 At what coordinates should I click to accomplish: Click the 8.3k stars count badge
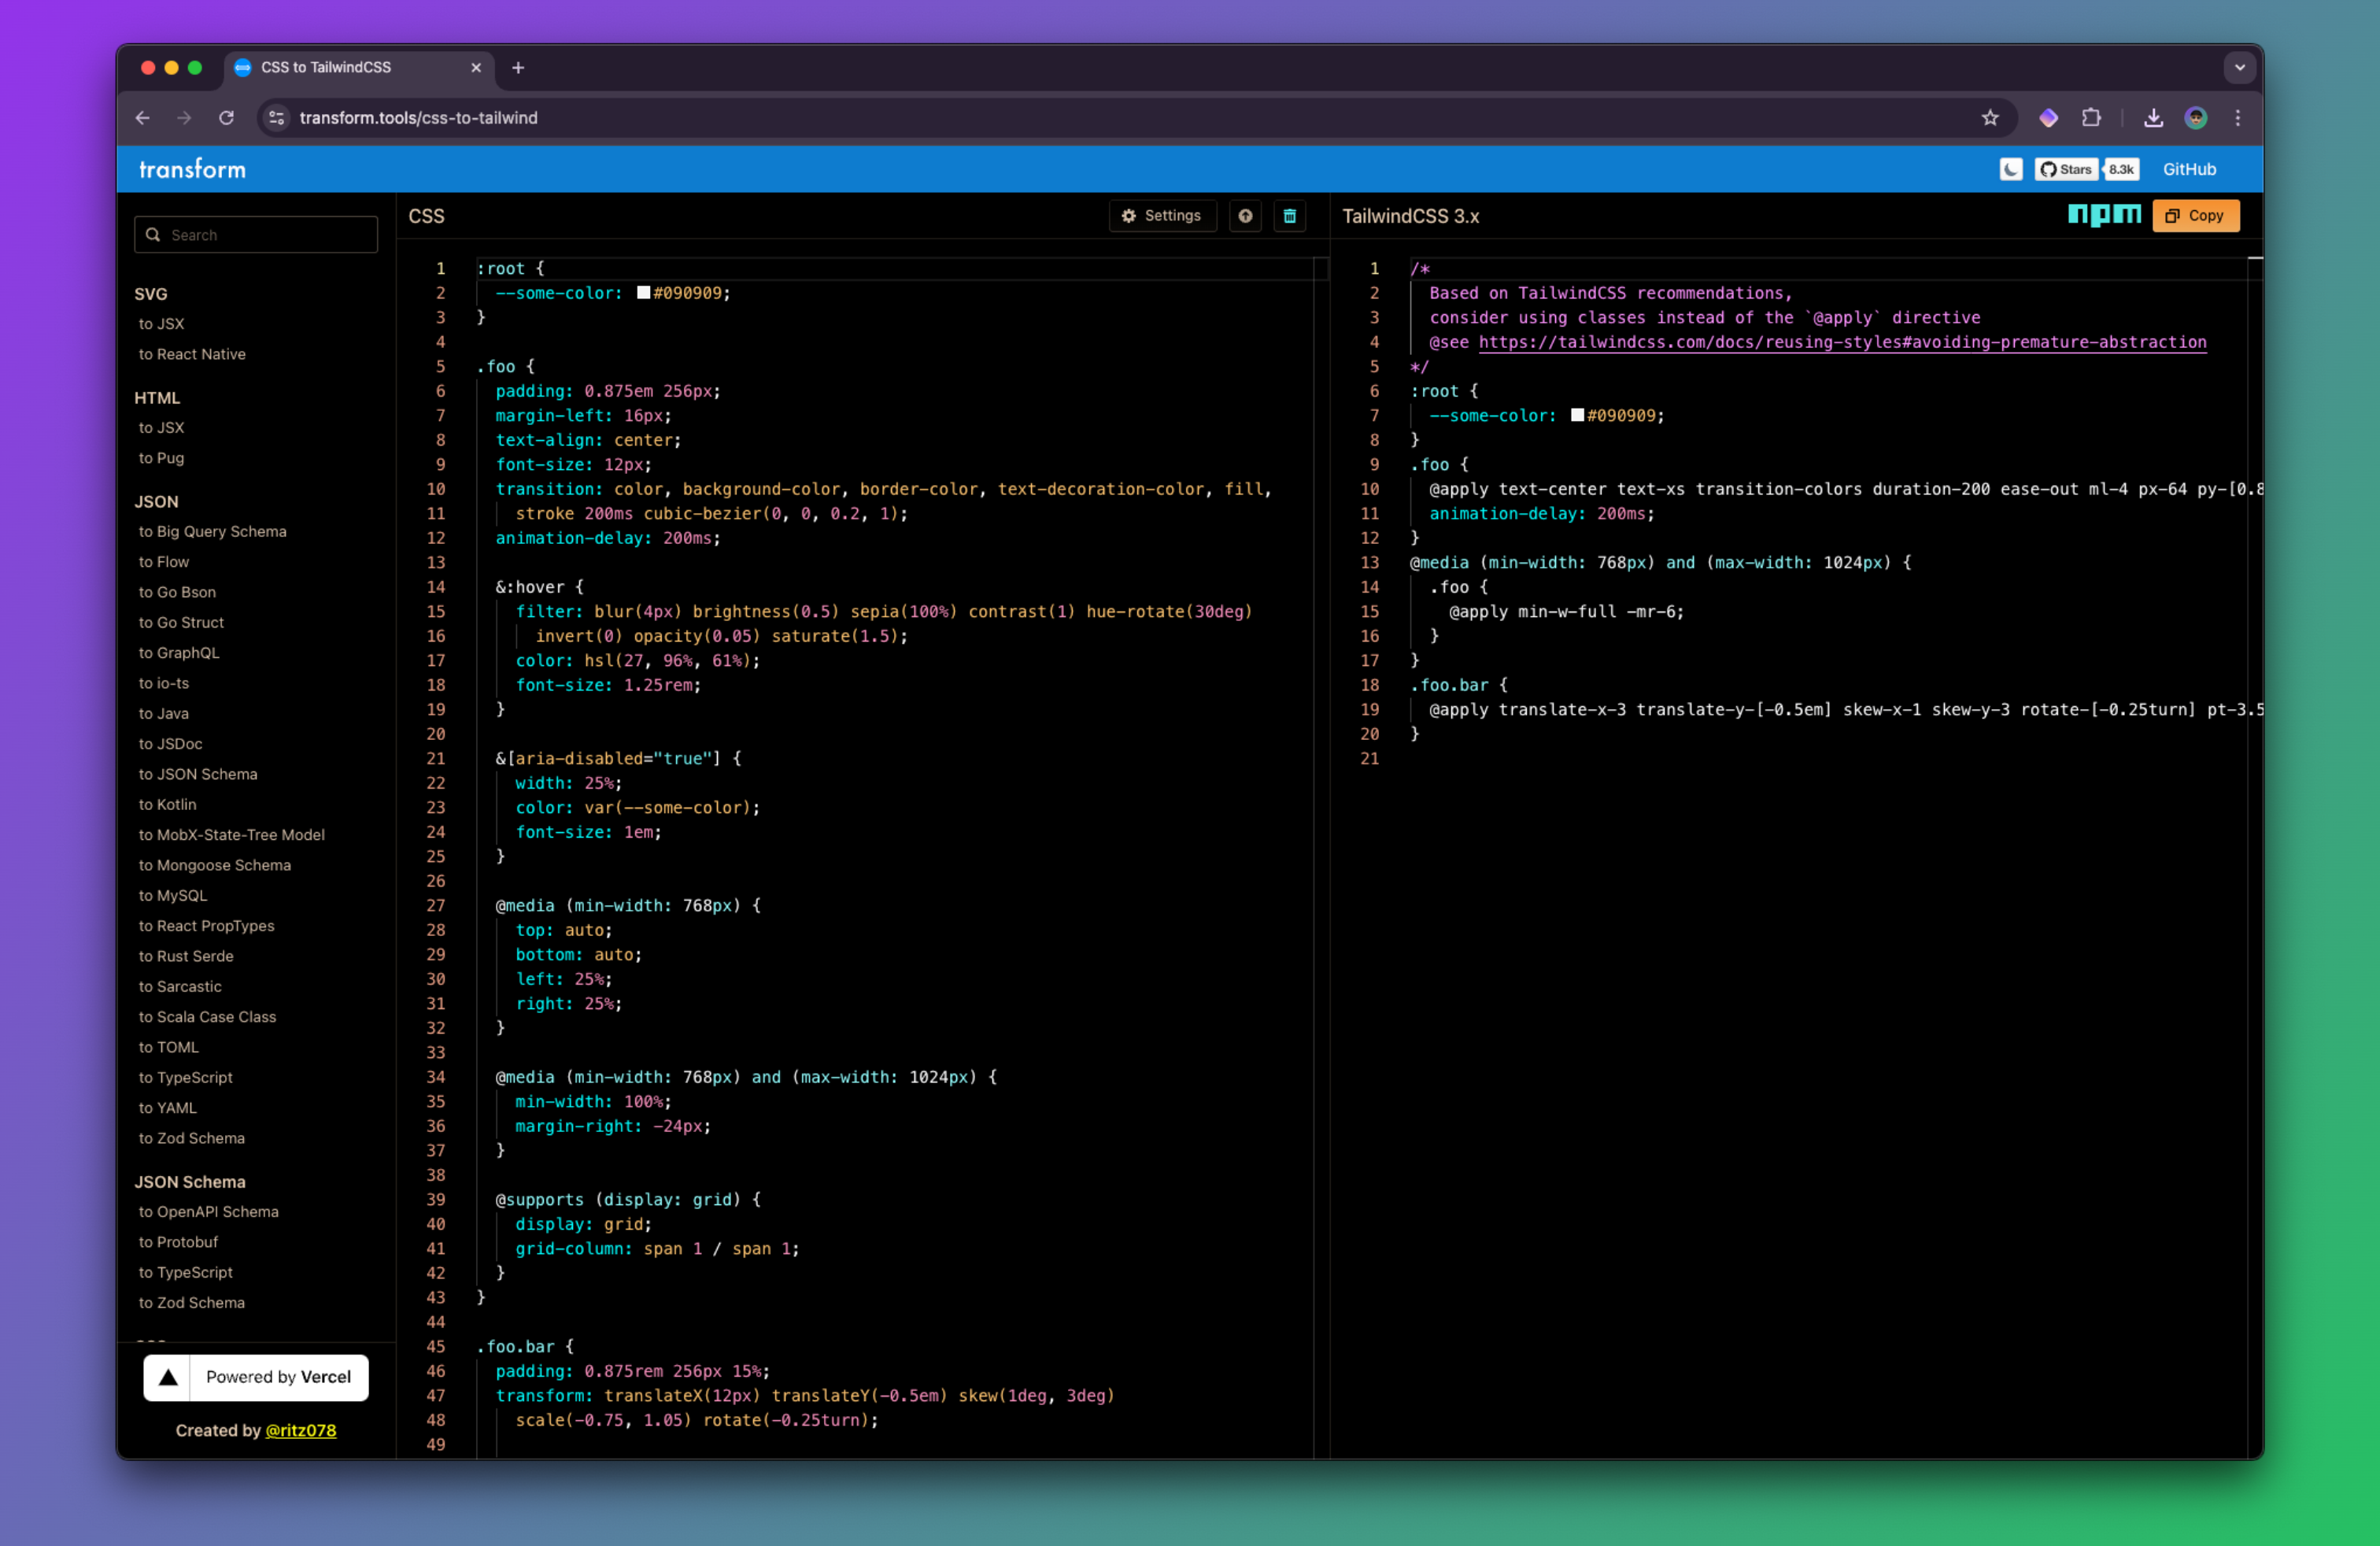coord(2121,169)
